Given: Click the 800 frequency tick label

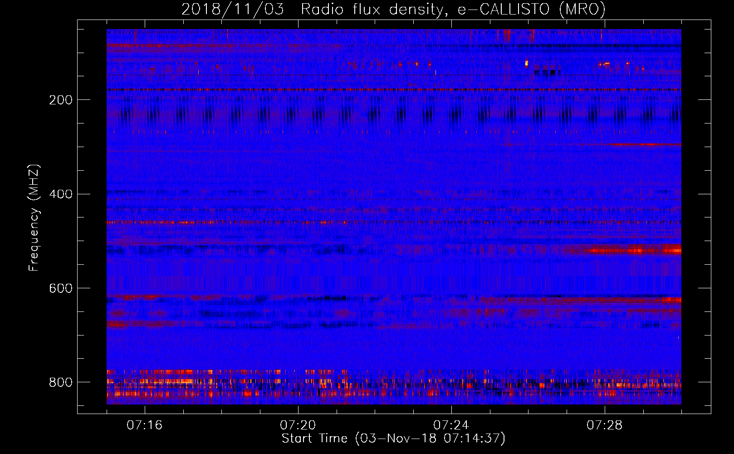Looking at the screenshot, I should [x=60, y=382].
